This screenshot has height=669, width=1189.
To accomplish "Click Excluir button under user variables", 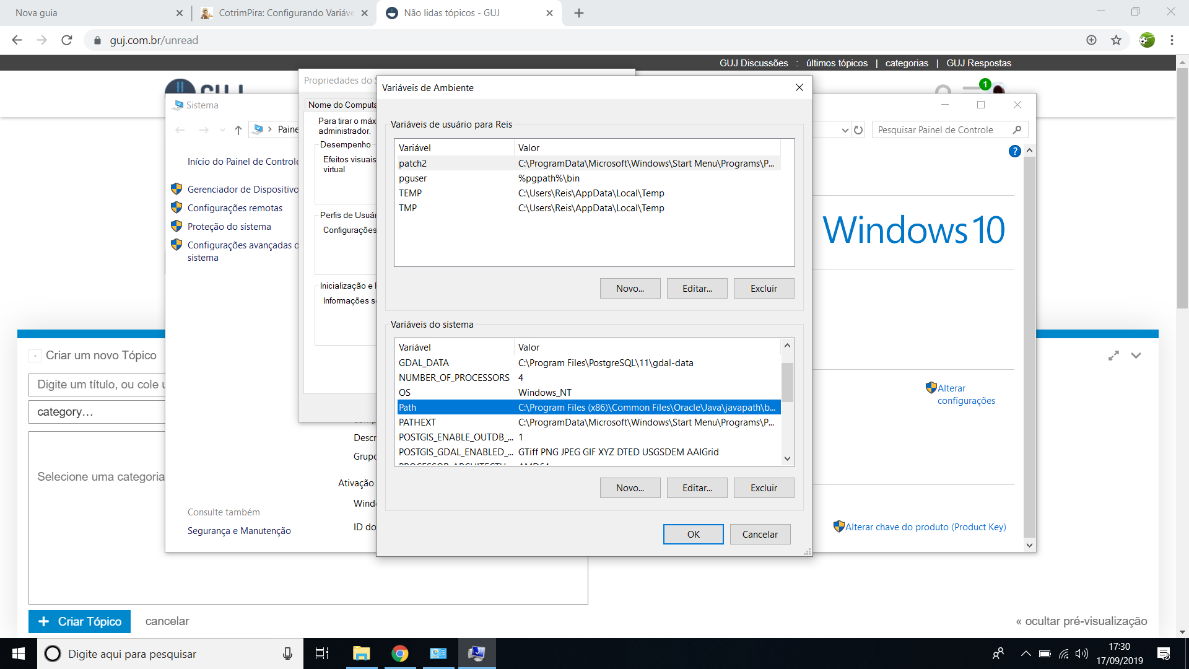I will 764,289.
